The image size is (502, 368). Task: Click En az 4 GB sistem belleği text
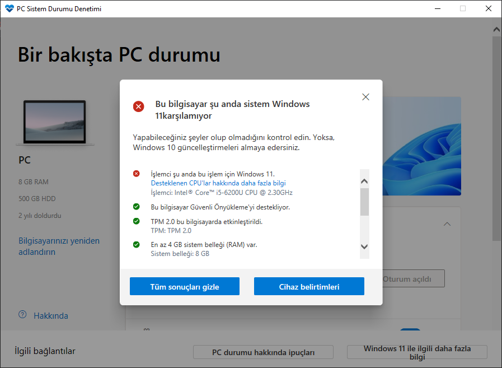(204, 245)
